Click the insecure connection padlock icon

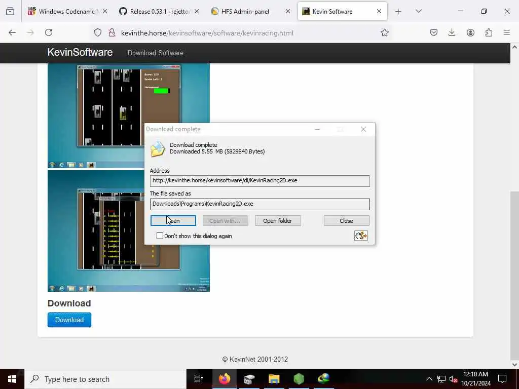[x=112, y=33]
